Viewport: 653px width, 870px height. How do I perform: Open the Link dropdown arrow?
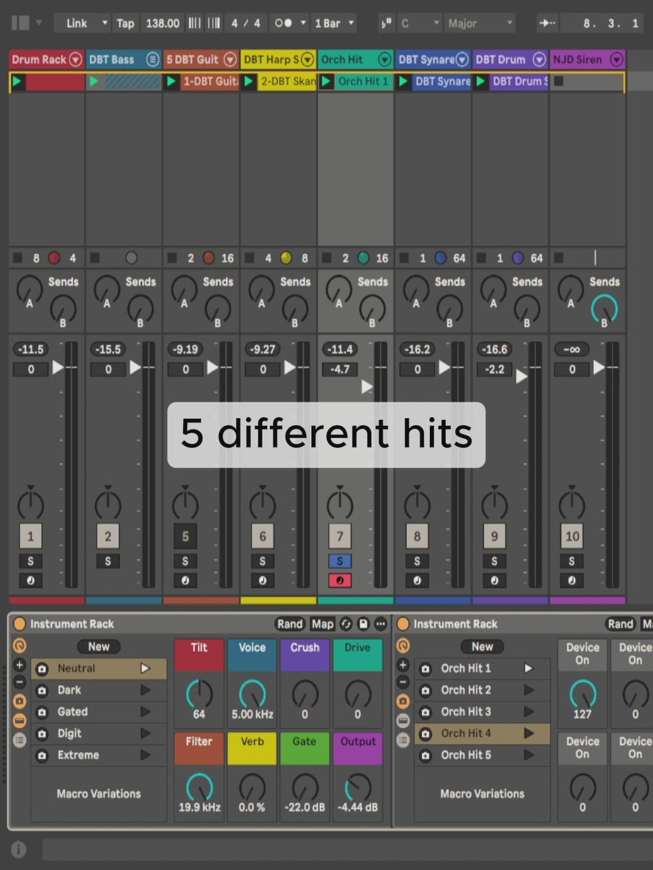[x=105, y=24]
